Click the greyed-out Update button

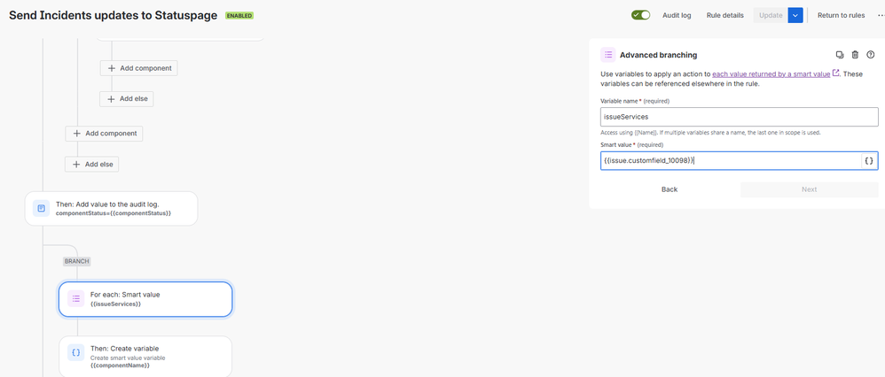pyautogui.click(x=771, y=15)
